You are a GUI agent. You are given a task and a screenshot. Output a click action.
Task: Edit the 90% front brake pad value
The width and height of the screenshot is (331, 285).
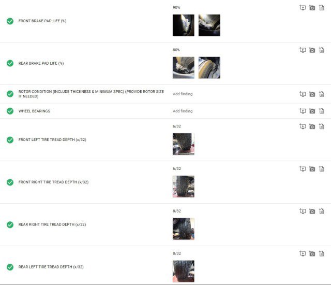(176, 7)
